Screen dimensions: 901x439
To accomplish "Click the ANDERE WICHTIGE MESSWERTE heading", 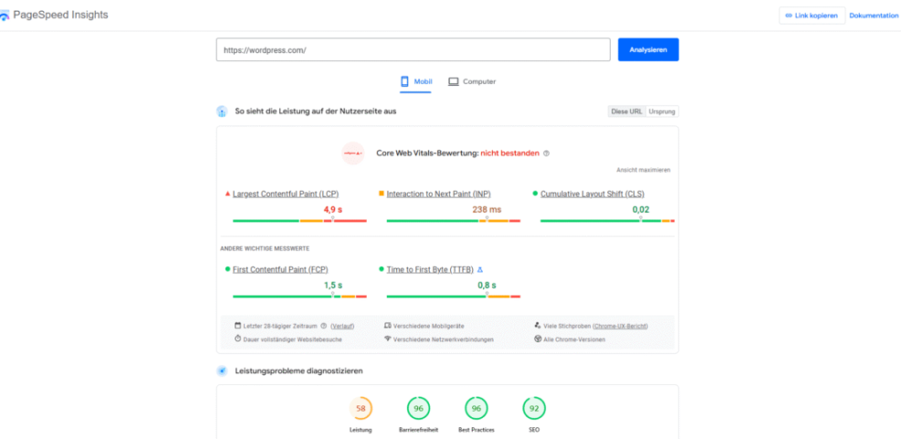I will pyautogui.click(x=265, y=249).
